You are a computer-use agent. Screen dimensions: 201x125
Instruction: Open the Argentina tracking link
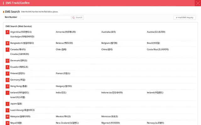(21, 32)
